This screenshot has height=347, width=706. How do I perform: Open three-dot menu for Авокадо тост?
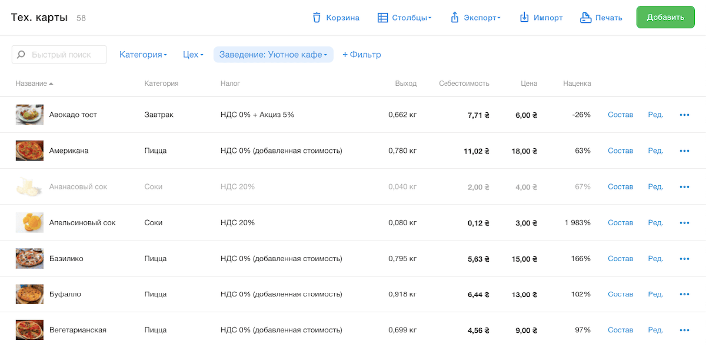click(x=684, y=115)
